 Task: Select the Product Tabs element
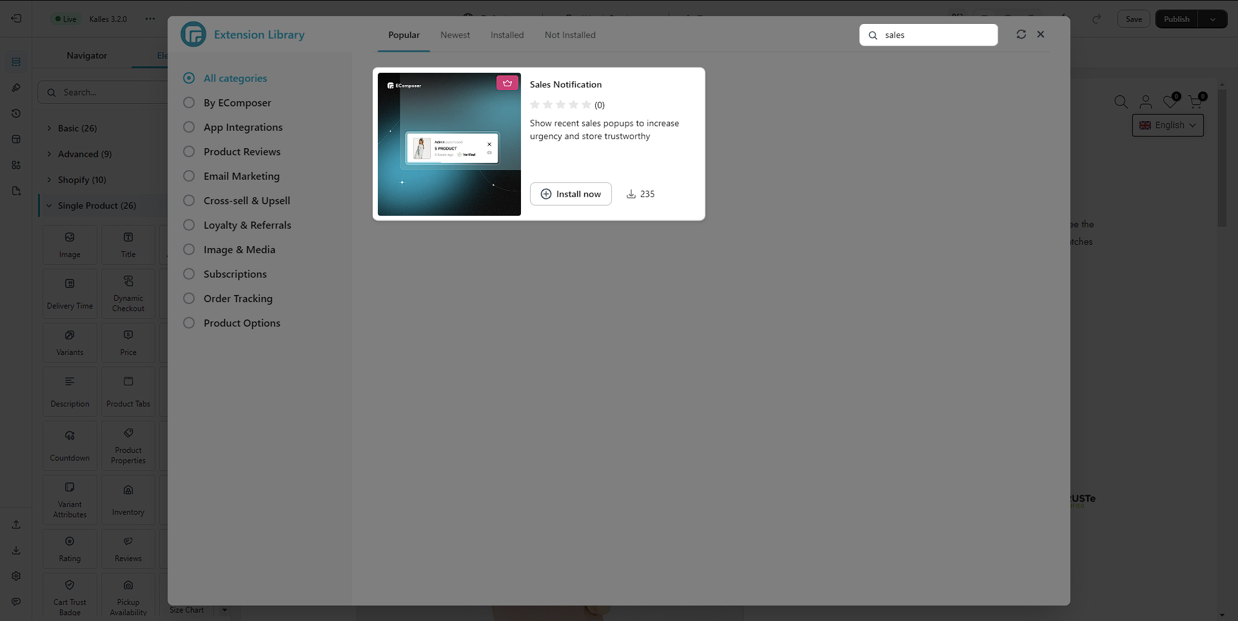(x=128, y=392)
